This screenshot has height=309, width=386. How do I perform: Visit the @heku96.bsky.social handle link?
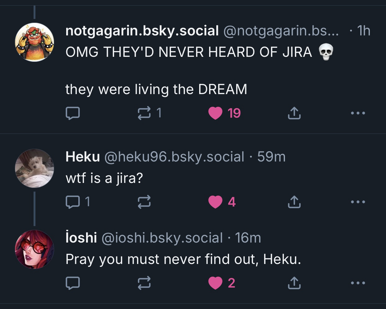(x=174, y=157)
